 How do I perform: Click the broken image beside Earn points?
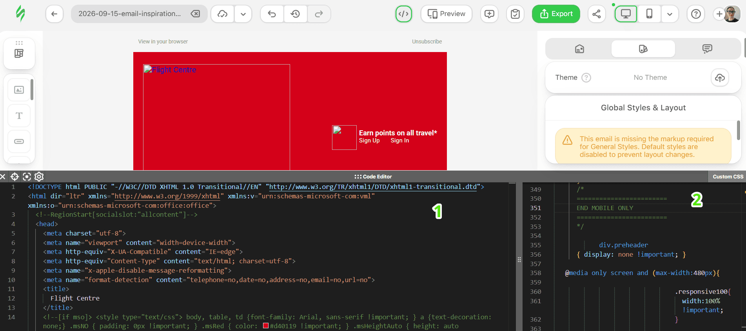[344, 137]
